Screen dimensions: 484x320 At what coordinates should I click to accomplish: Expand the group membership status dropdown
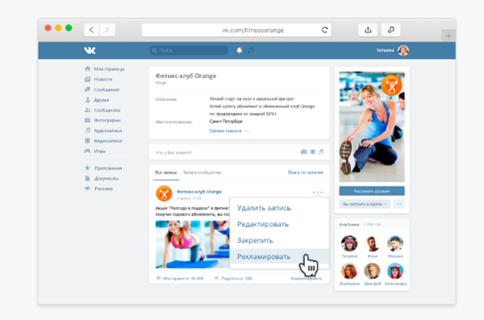pos(365,204)
